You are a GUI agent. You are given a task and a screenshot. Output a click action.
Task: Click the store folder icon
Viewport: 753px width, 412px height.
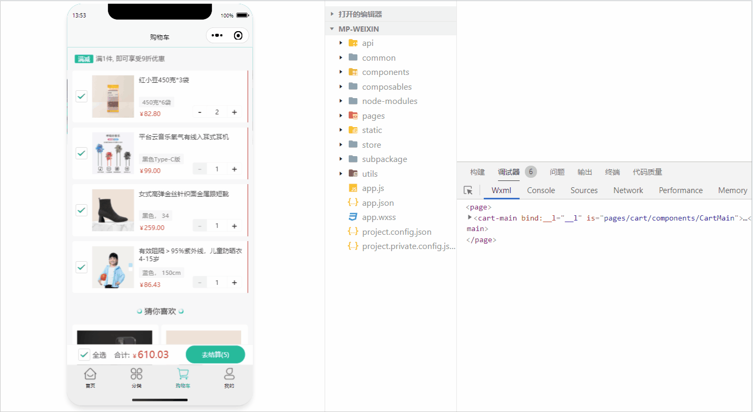pyautogui.click(x=353, y=145)
